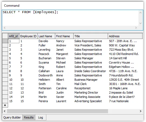Click the '4110 Old Redmond Rd.' address cell
This screenshot has width=146, height=122.
pos(125,54)
